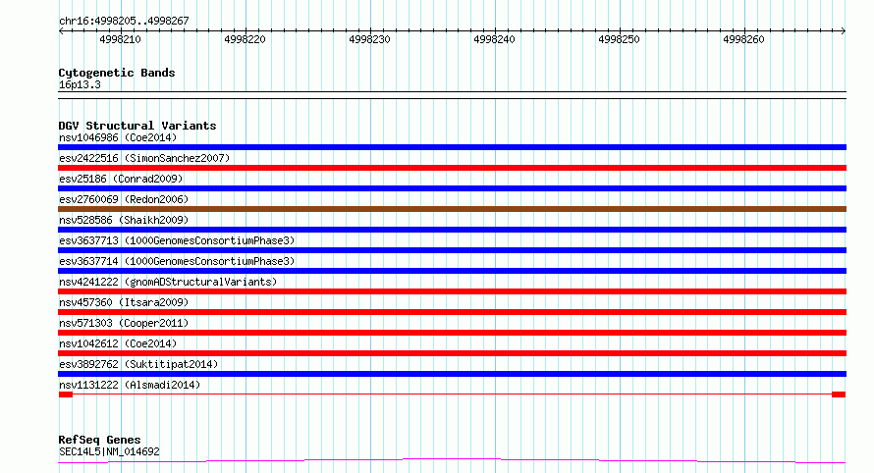Click the nsv1046986 (Coe2014) variant label
This screenshot has width=874, height=473.
(118, 137)
